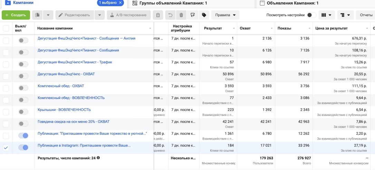Switch to the Кампании tab
Screen dimensions: 375x170
pyautogui.click(x=23, y=3)
